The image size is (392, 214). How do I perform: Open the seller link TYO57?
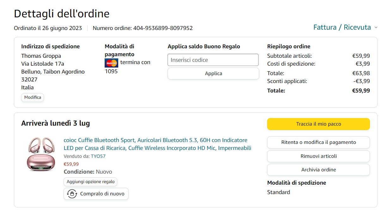click(98, 156)
